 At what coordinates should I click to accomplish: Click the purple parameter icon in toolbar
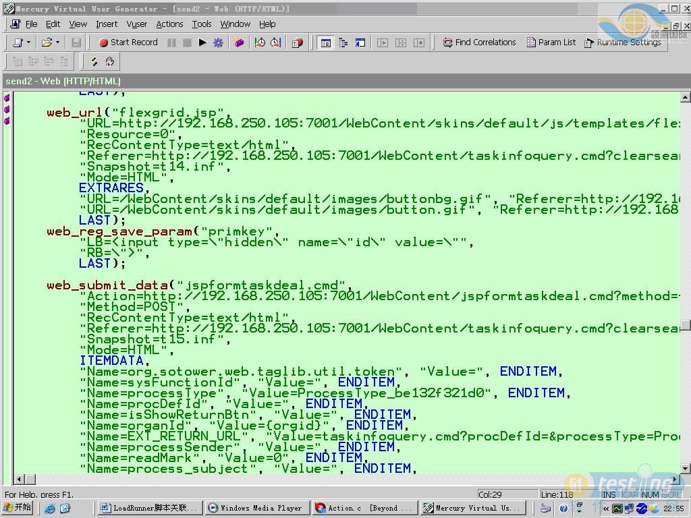pyautogui.click(x=239, y=42)
